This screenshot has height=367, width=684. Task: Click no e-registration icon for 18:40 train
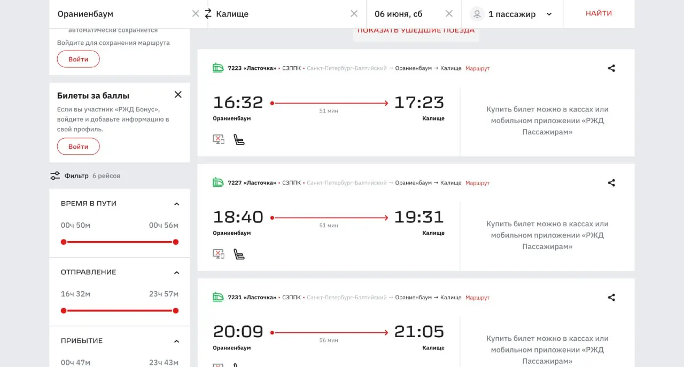click(x=219, y=254)
